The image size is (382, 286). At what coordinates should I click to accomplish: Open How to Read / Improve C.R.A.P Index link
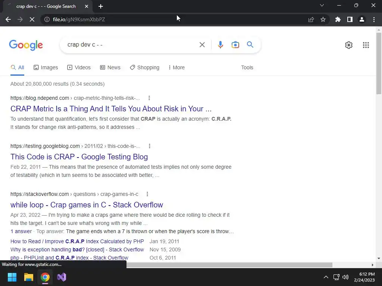tap(77, 241)
